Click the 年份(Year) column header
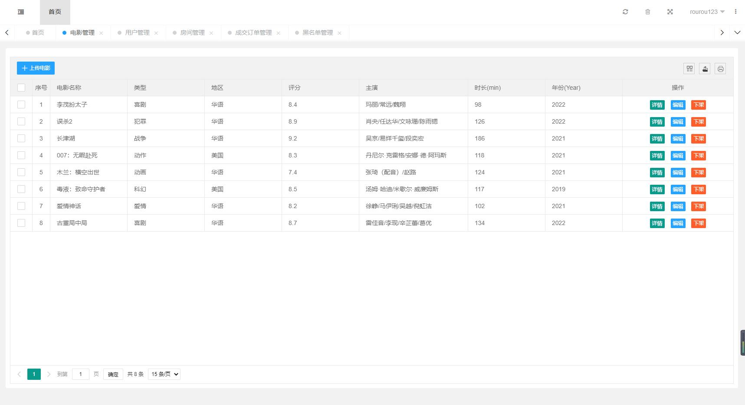 point(584,88)
